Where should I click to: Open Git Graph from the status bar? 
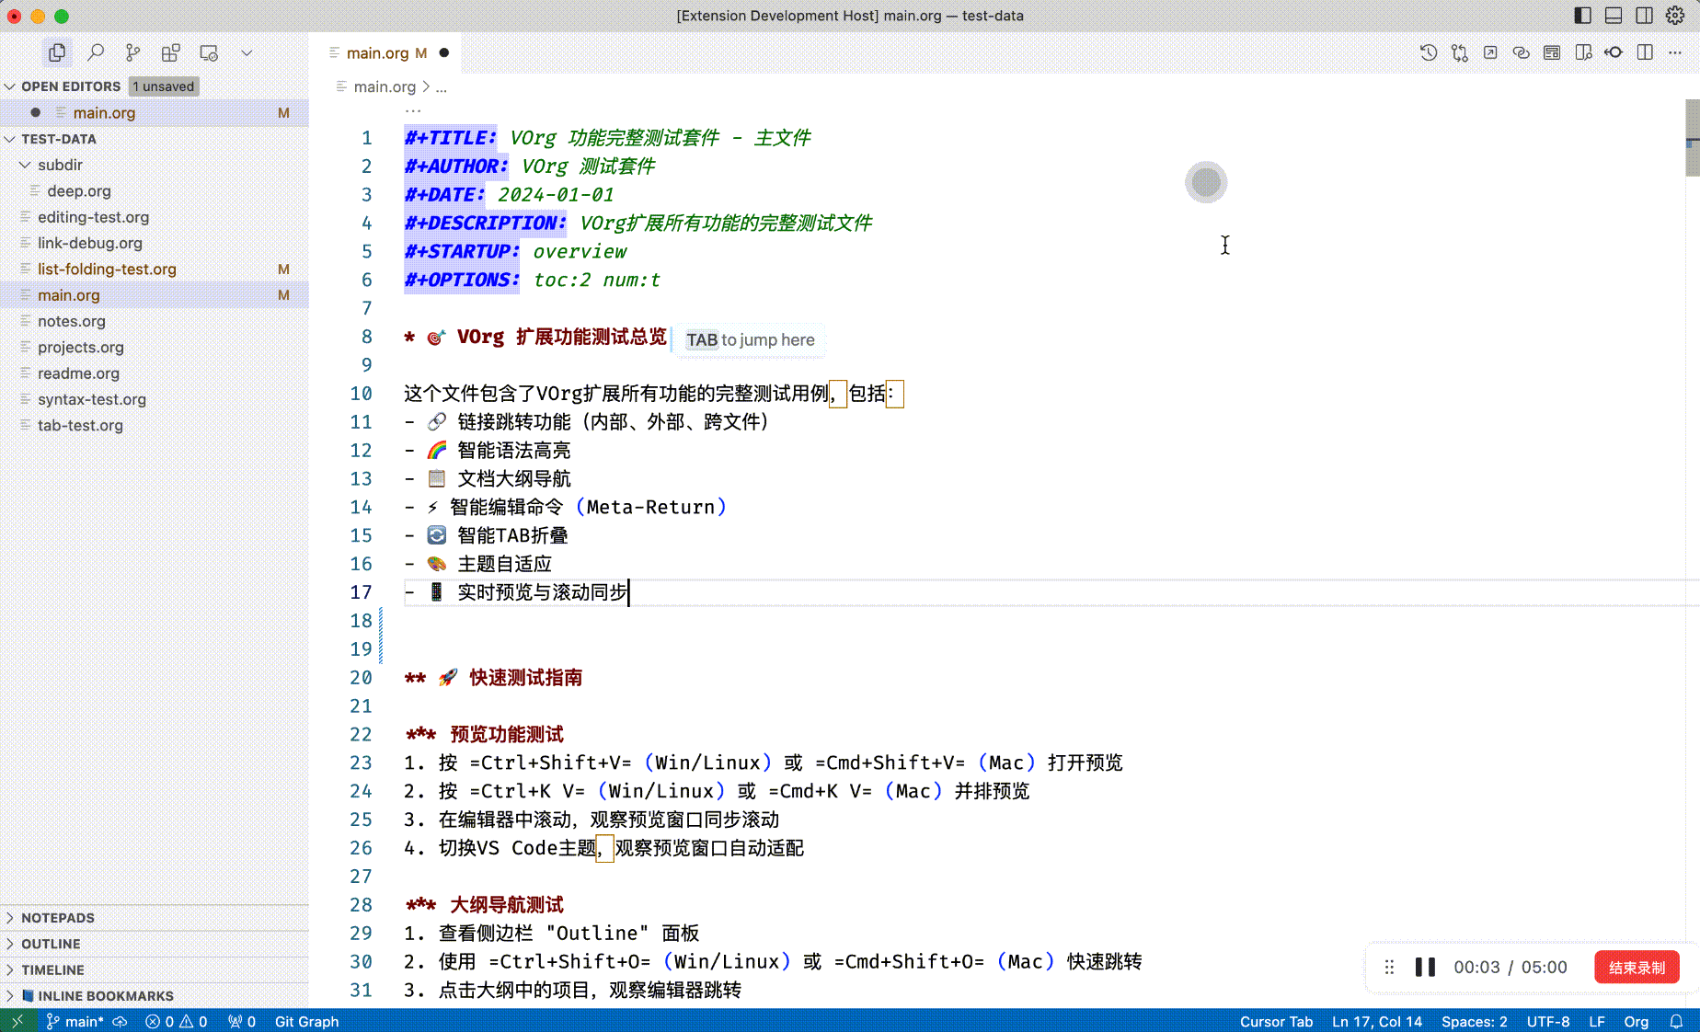click(306, 1021)
